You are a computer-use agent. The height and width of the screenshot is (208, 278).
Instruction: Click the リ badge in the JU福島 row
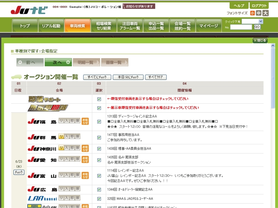click(61, 121)
